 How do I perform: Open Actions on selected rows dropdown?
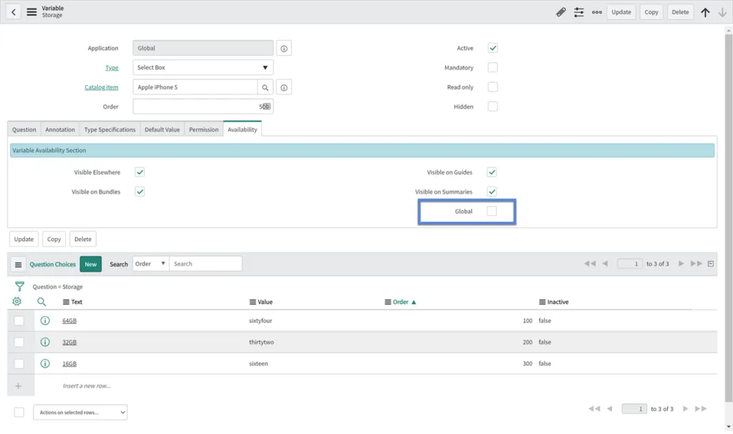[x=80, y=413]
